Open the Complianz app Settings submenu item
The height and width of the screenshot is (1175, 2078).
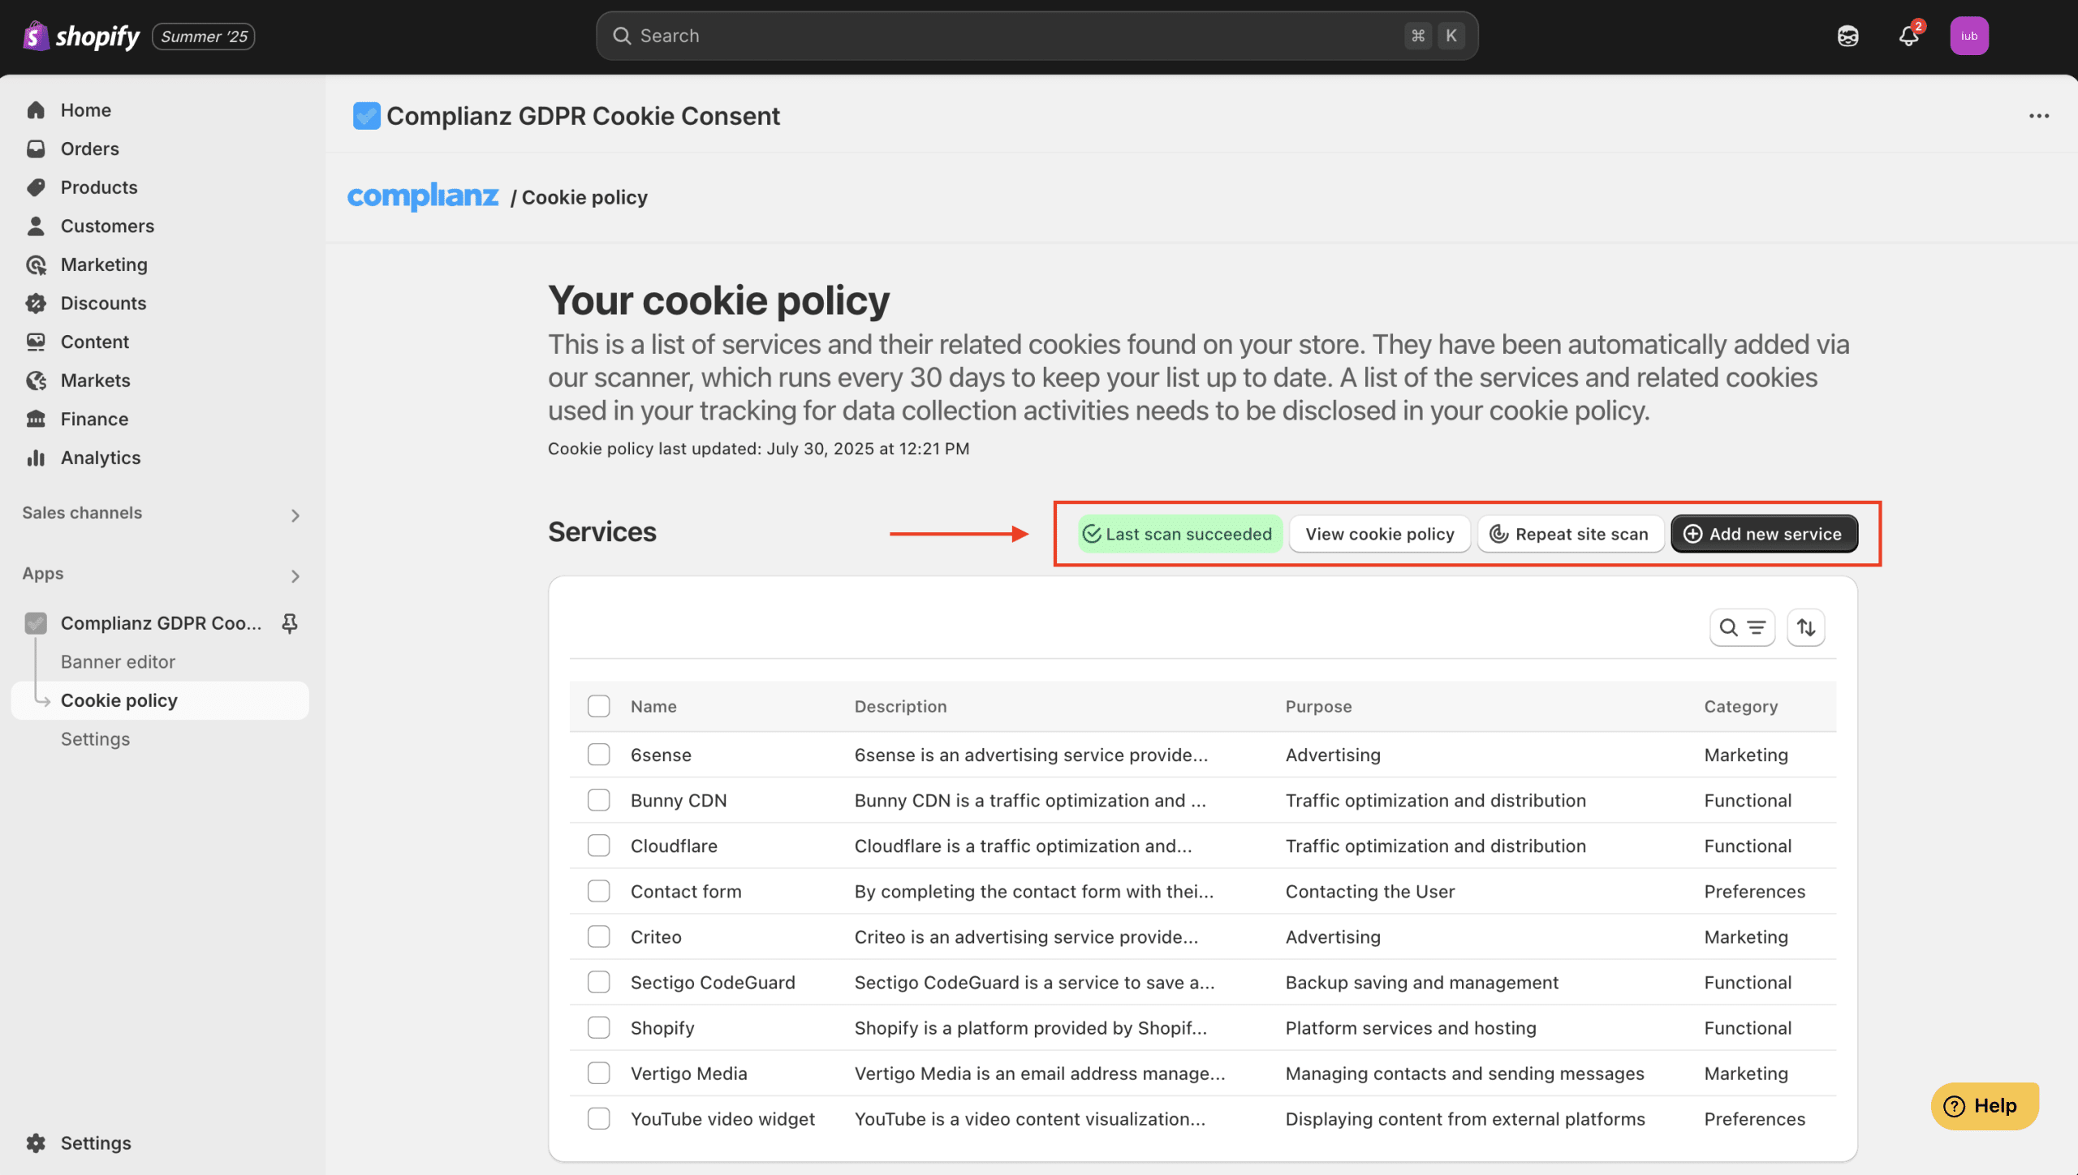coord(95,739)
